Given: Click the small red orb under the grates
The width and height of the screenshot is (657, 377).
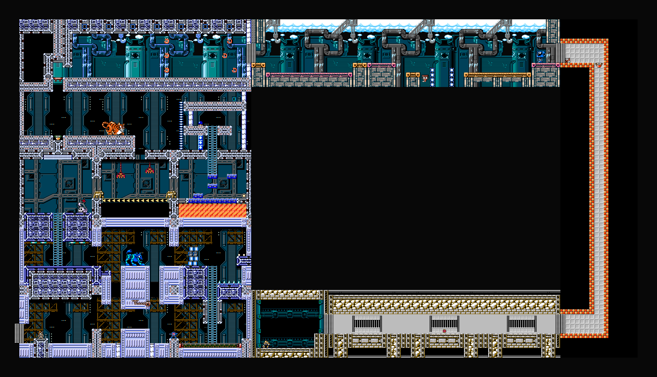Looking at the screenshot, I should tap(444, 331).
